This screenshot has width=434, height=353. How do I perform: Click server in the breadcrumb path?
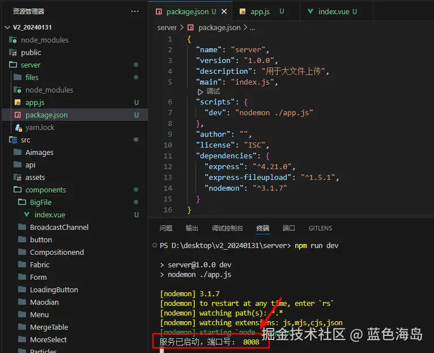[167, 28]
